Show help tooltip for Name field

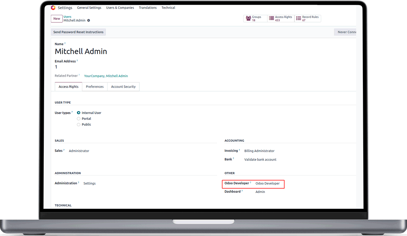point(65,43)
